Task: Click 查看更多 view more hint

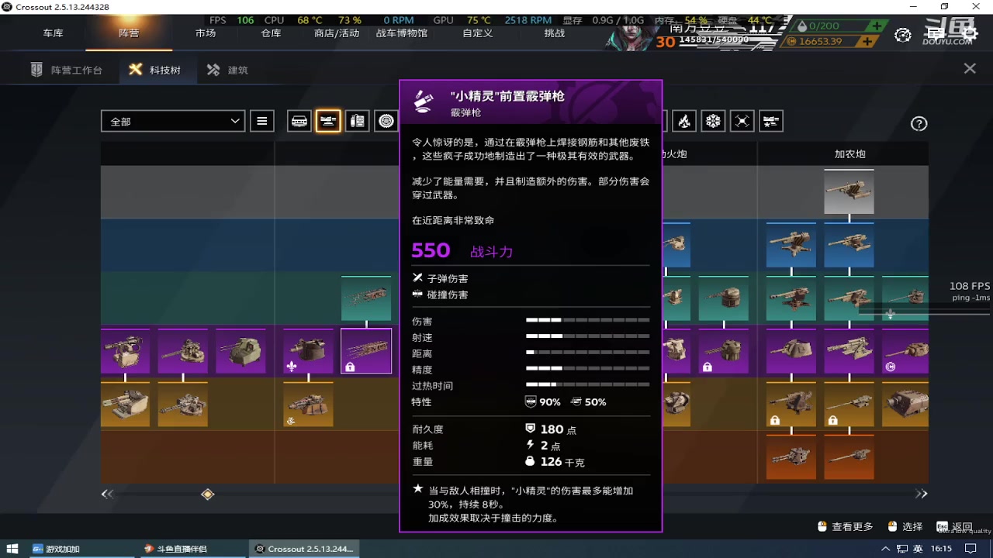Action: [846, 526]
